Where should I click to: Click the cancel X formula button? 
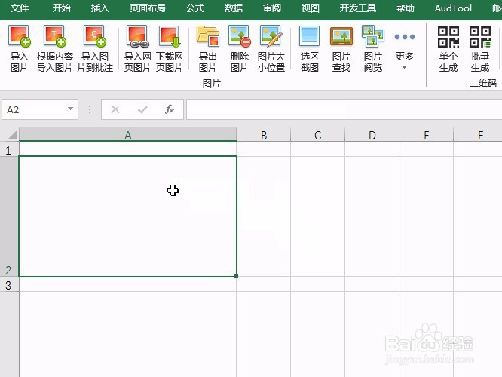point(115,109)
